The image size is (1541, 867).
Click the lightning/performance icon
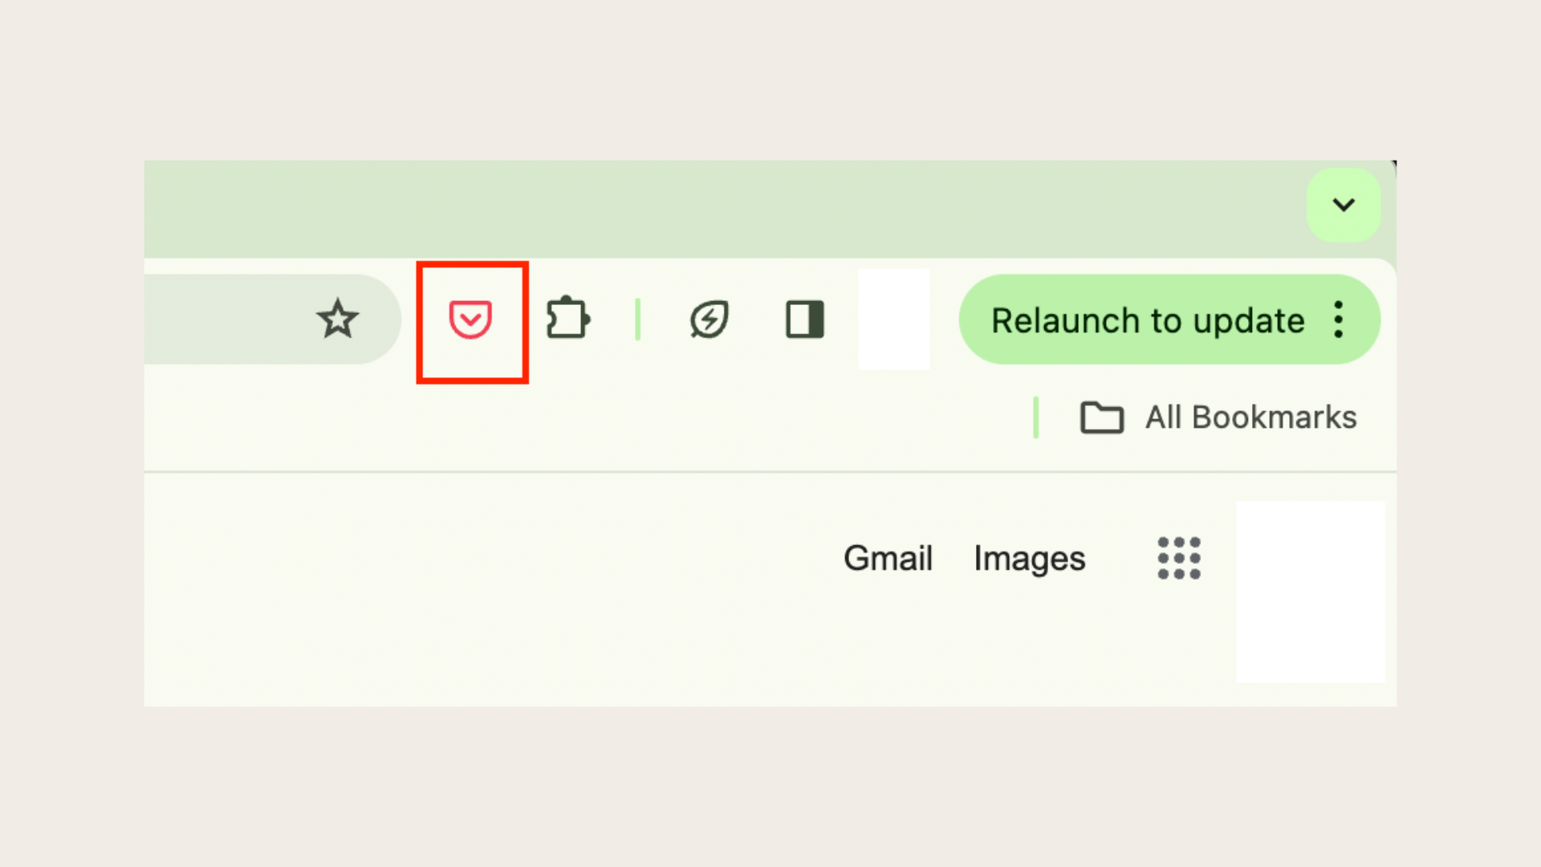click(710, 318)
